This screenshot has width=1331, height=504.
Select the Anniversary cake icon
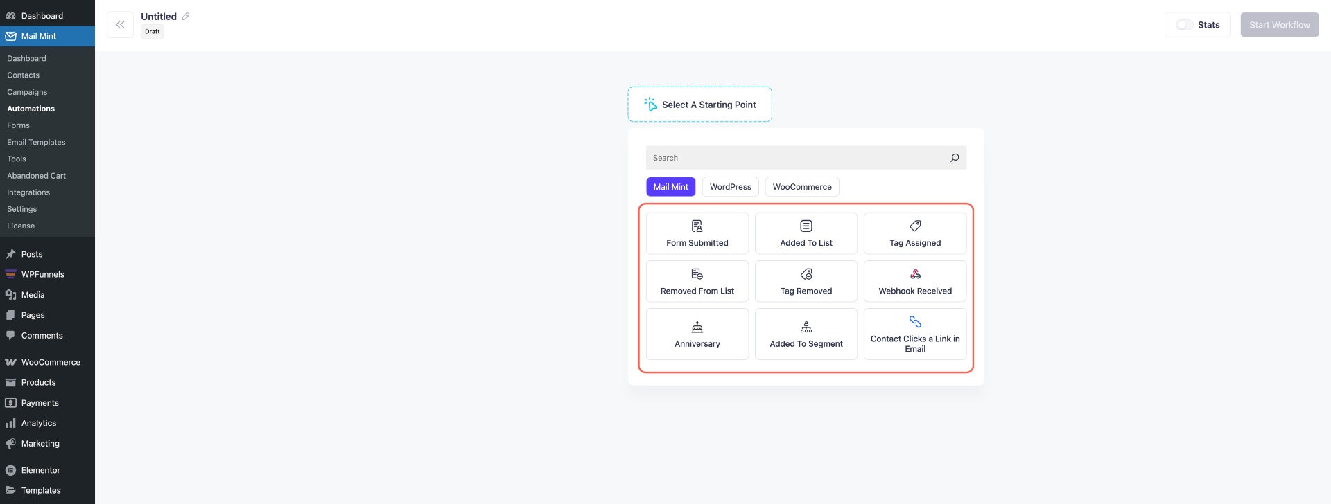click(x=697, y=327)
